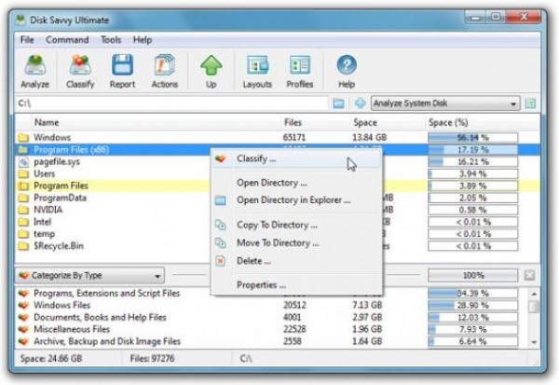Select the Program Files (x86) row

[277, 149]
